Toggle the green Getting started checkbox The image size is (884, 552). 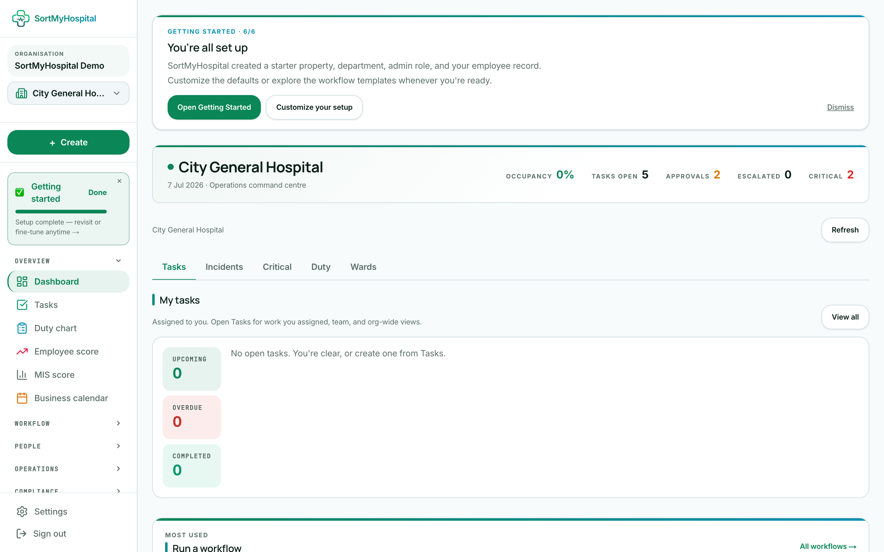[20, 192]
